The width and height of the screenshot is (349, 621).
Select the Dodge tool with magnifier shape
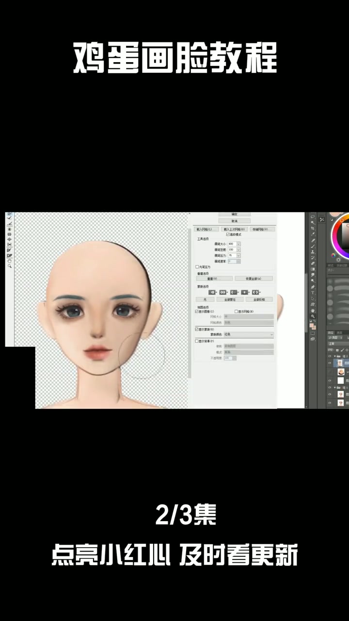[x=313, y=280]
